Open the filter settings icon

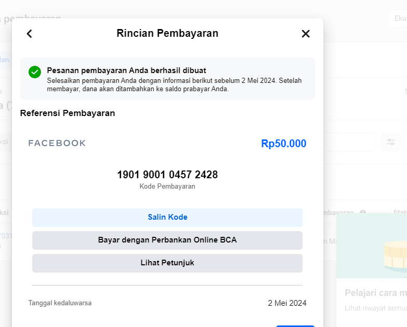pyautogui.click(x=390, y=142)
